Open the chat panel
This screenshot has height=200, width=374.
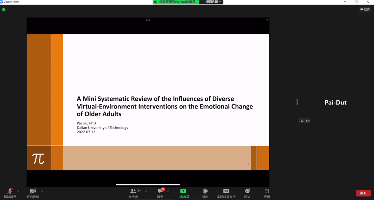coord(160,191)
